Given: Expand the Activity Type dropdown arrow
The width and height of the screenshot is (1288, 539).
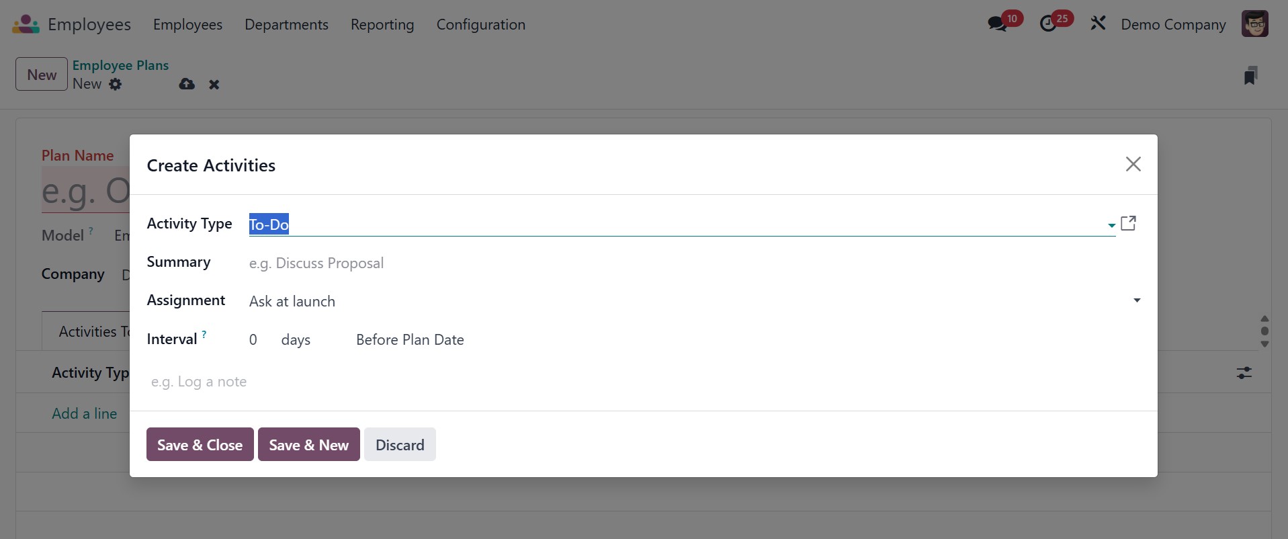Looking at the screenshot, I should 1111,225.
